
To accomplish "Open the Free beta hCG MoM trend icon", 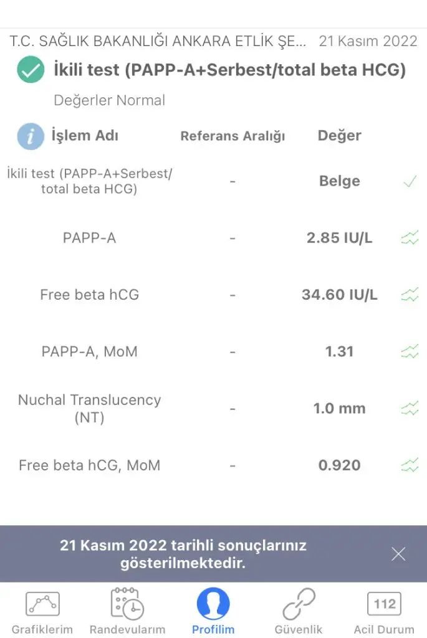I will [x=410, y=465].
